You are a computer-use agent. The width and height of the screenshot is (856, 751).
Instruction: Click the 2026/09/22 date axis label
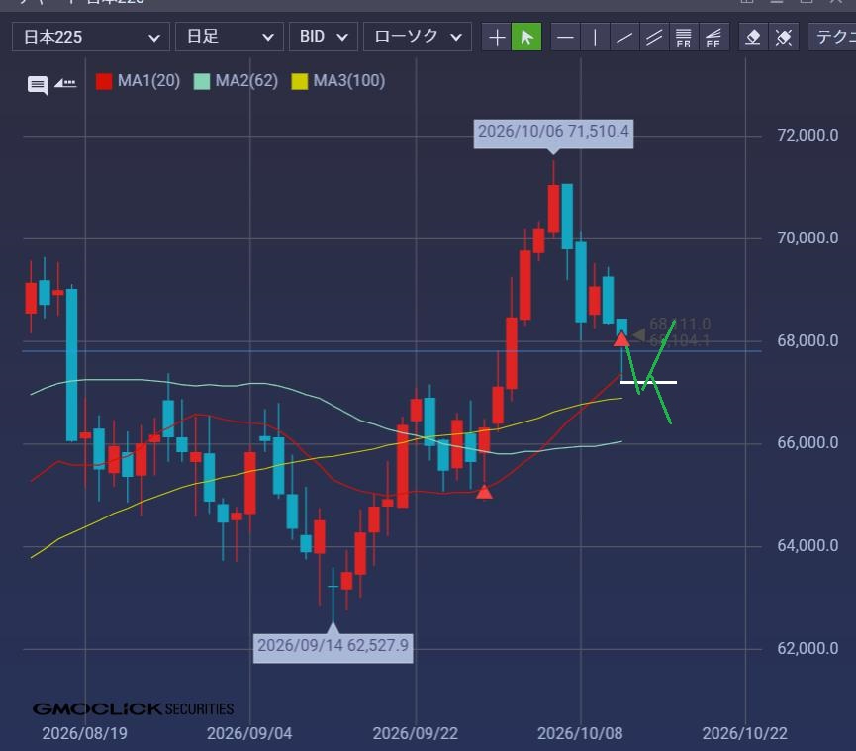point(416,733)
